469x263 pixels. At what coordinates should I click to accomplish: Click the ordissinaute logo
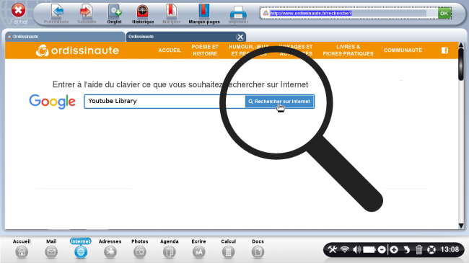77,50
